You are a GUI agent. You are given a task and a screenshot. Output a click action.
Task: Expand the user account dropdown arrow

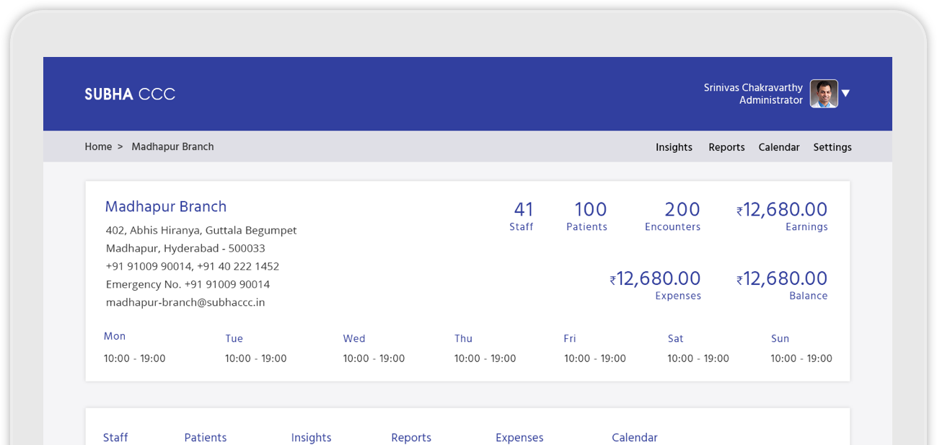[846, 93]
